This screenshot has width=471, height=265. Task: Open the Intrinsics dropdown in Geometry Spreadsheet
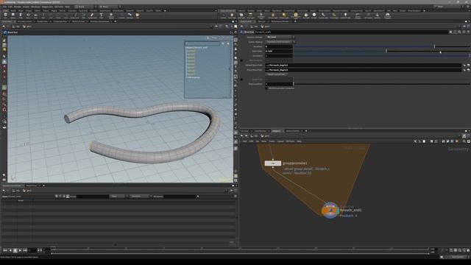(x=141, y=197)
